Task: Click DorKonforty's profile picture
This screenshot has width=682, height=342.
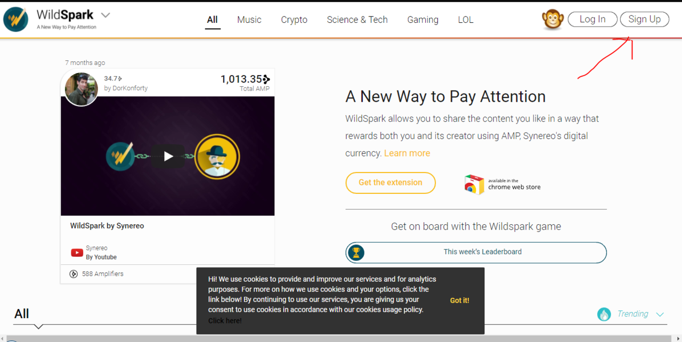Action: (80, 88)
